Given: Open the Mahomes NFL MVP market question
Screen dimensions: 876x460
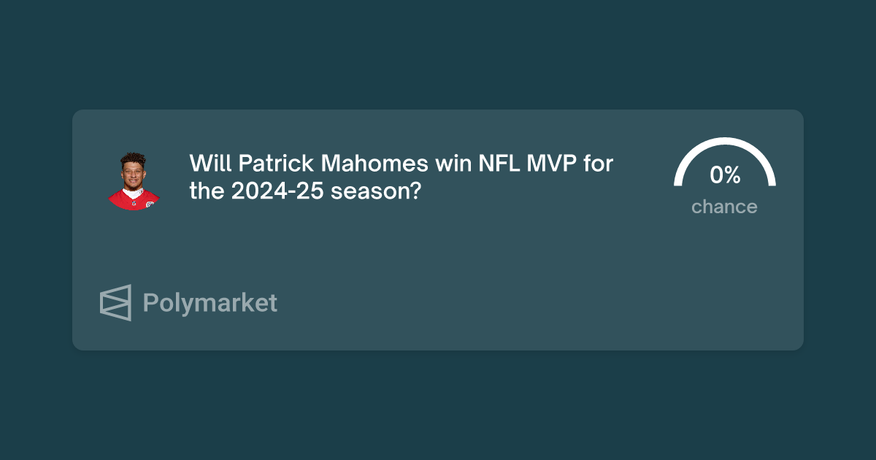Looking at the screenshot, I should [401, 177].
